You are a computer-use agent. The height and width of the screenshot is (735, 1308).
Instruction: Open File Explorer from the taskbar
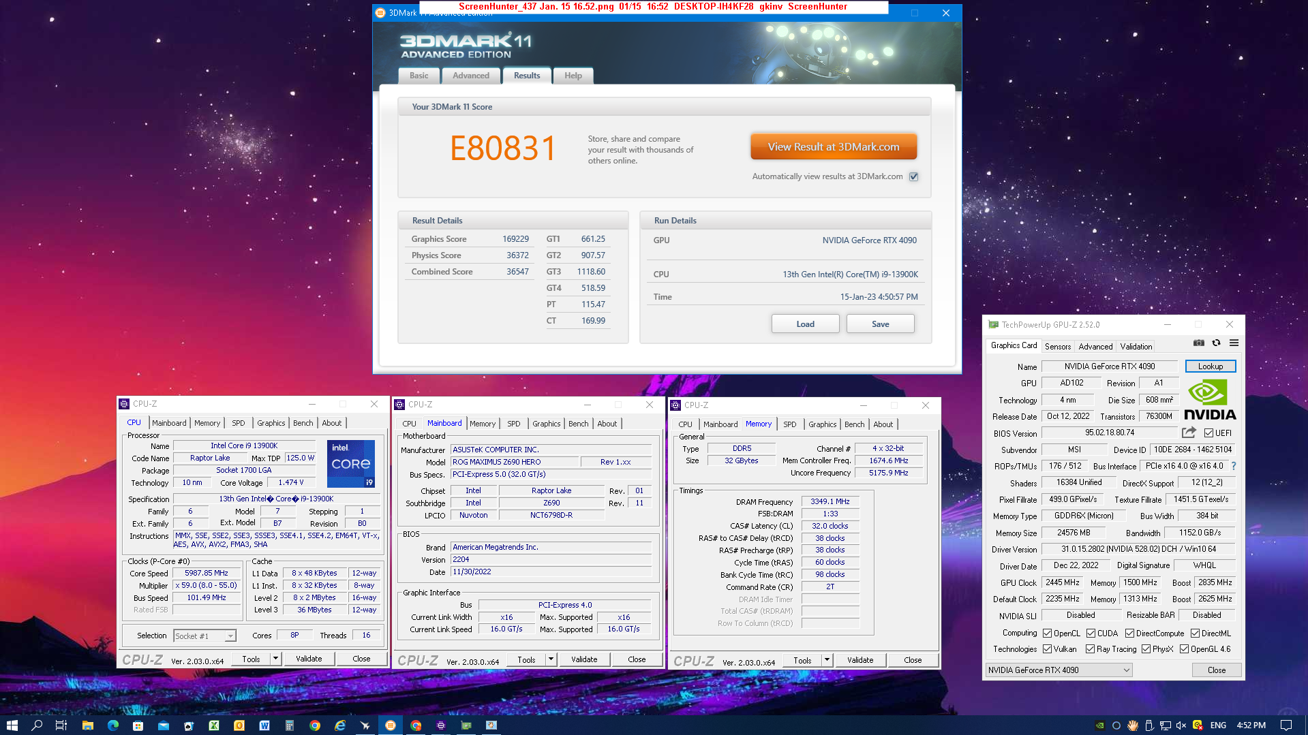tap(87, 725)
